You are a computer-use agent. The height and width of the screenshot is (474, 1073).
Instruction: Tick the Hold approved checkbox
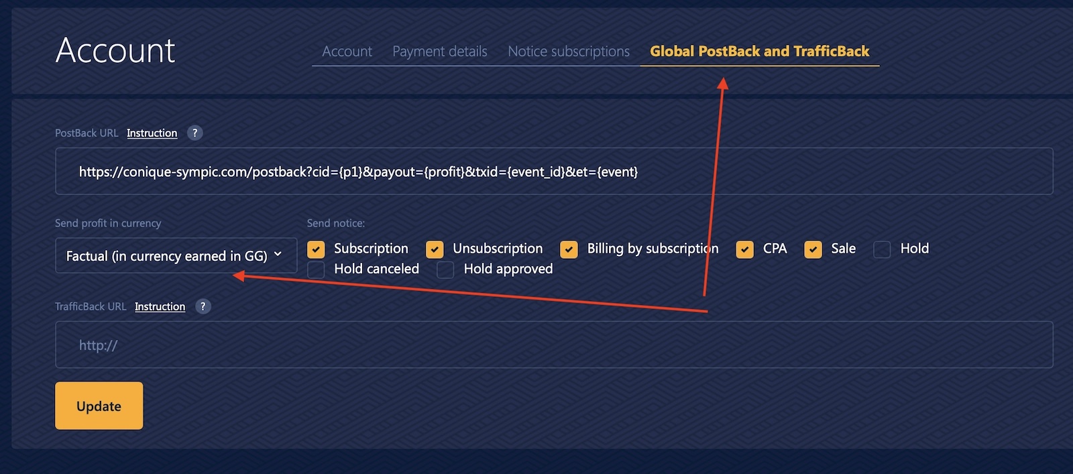pyautogui.click(x=445, y=270)
